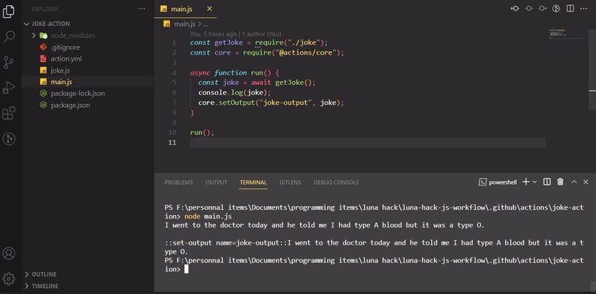The image size is (596, 294).
Task: Click console.log(joke) on line 6
Action: click(234, 92)
